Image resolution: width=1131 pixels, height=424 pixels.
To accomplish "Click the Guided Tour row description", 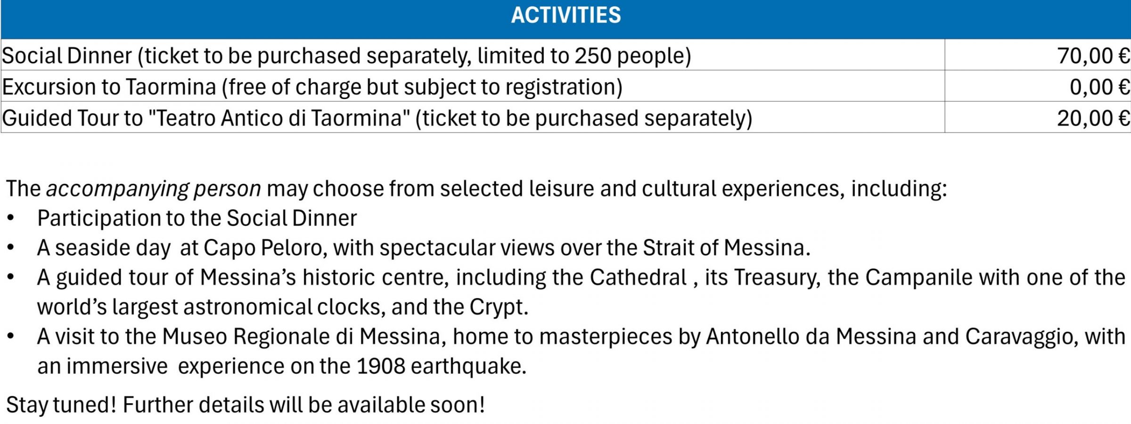I will 377,118.
